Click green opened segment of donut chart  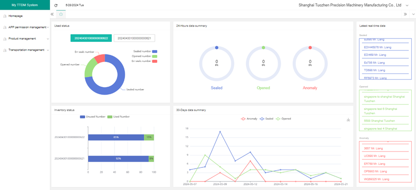point(89,67)
